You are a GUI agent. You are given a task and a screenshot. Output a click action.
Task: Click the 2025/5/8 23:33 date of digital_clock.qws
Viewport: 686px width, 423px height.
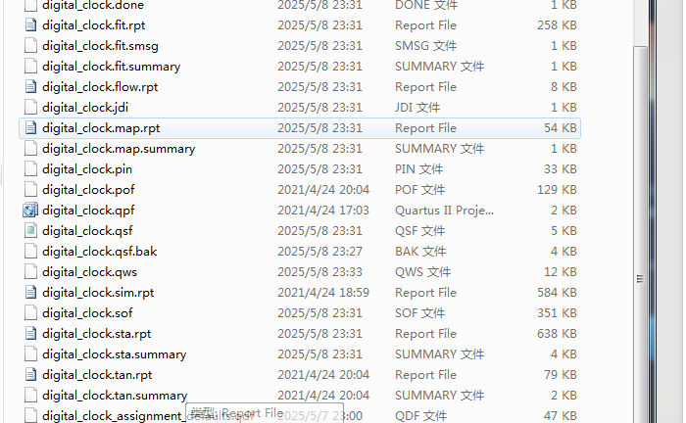[319, 272]
